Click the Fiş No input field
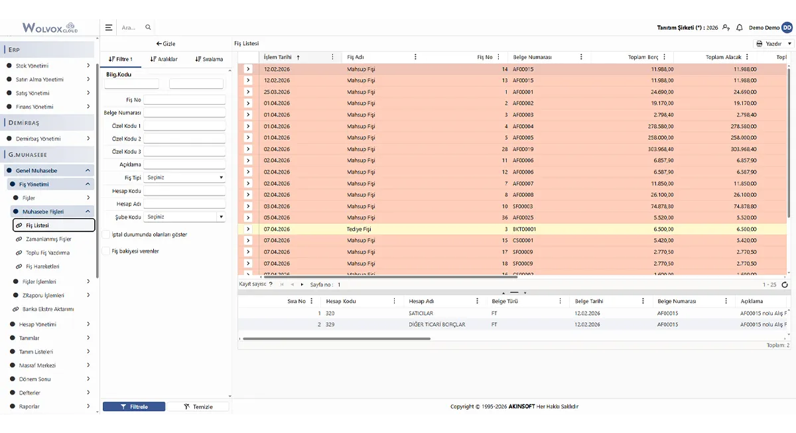796x433 pixels. click(184, 99)
